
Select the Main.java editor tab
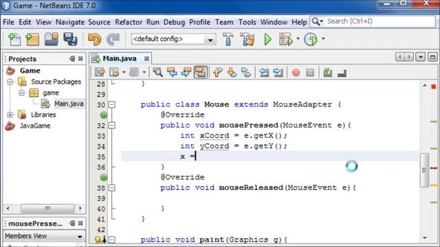coord(120,58)
